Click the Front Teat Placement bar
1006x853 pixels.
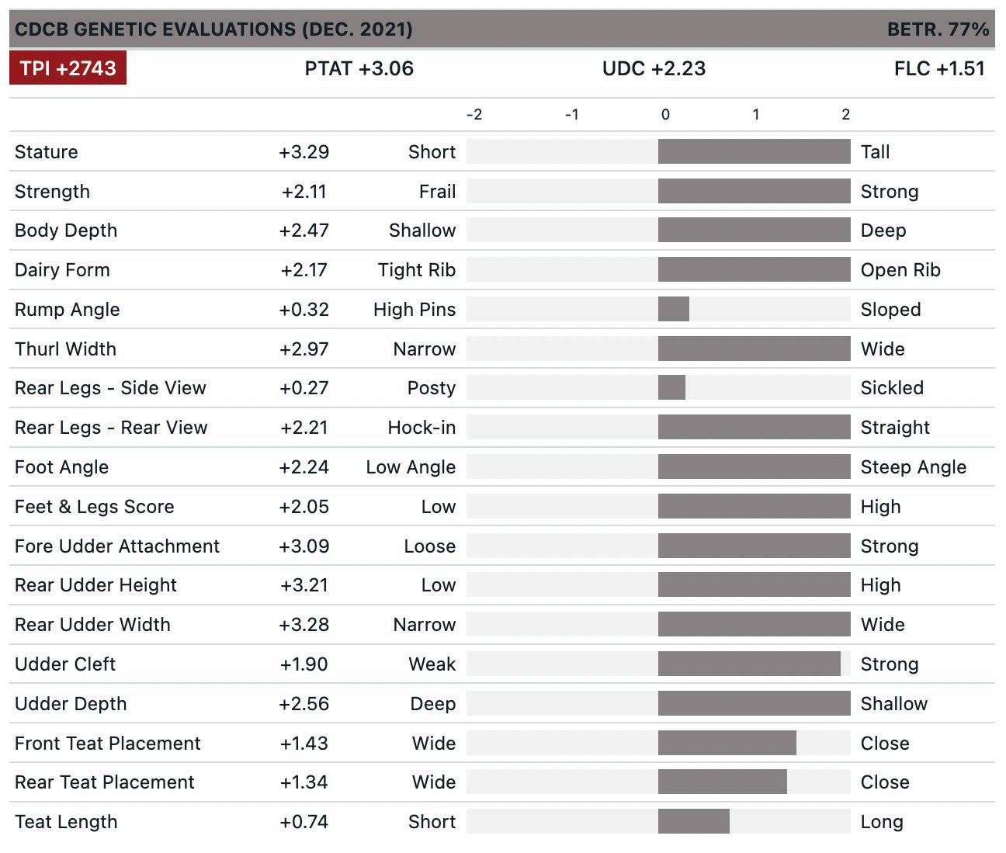pos(727,743)
